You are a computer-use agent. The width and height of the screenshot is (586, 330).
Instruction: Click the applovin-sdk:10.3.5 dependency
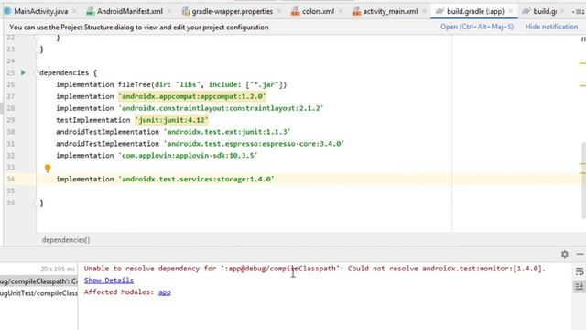[x=188, y=156]
